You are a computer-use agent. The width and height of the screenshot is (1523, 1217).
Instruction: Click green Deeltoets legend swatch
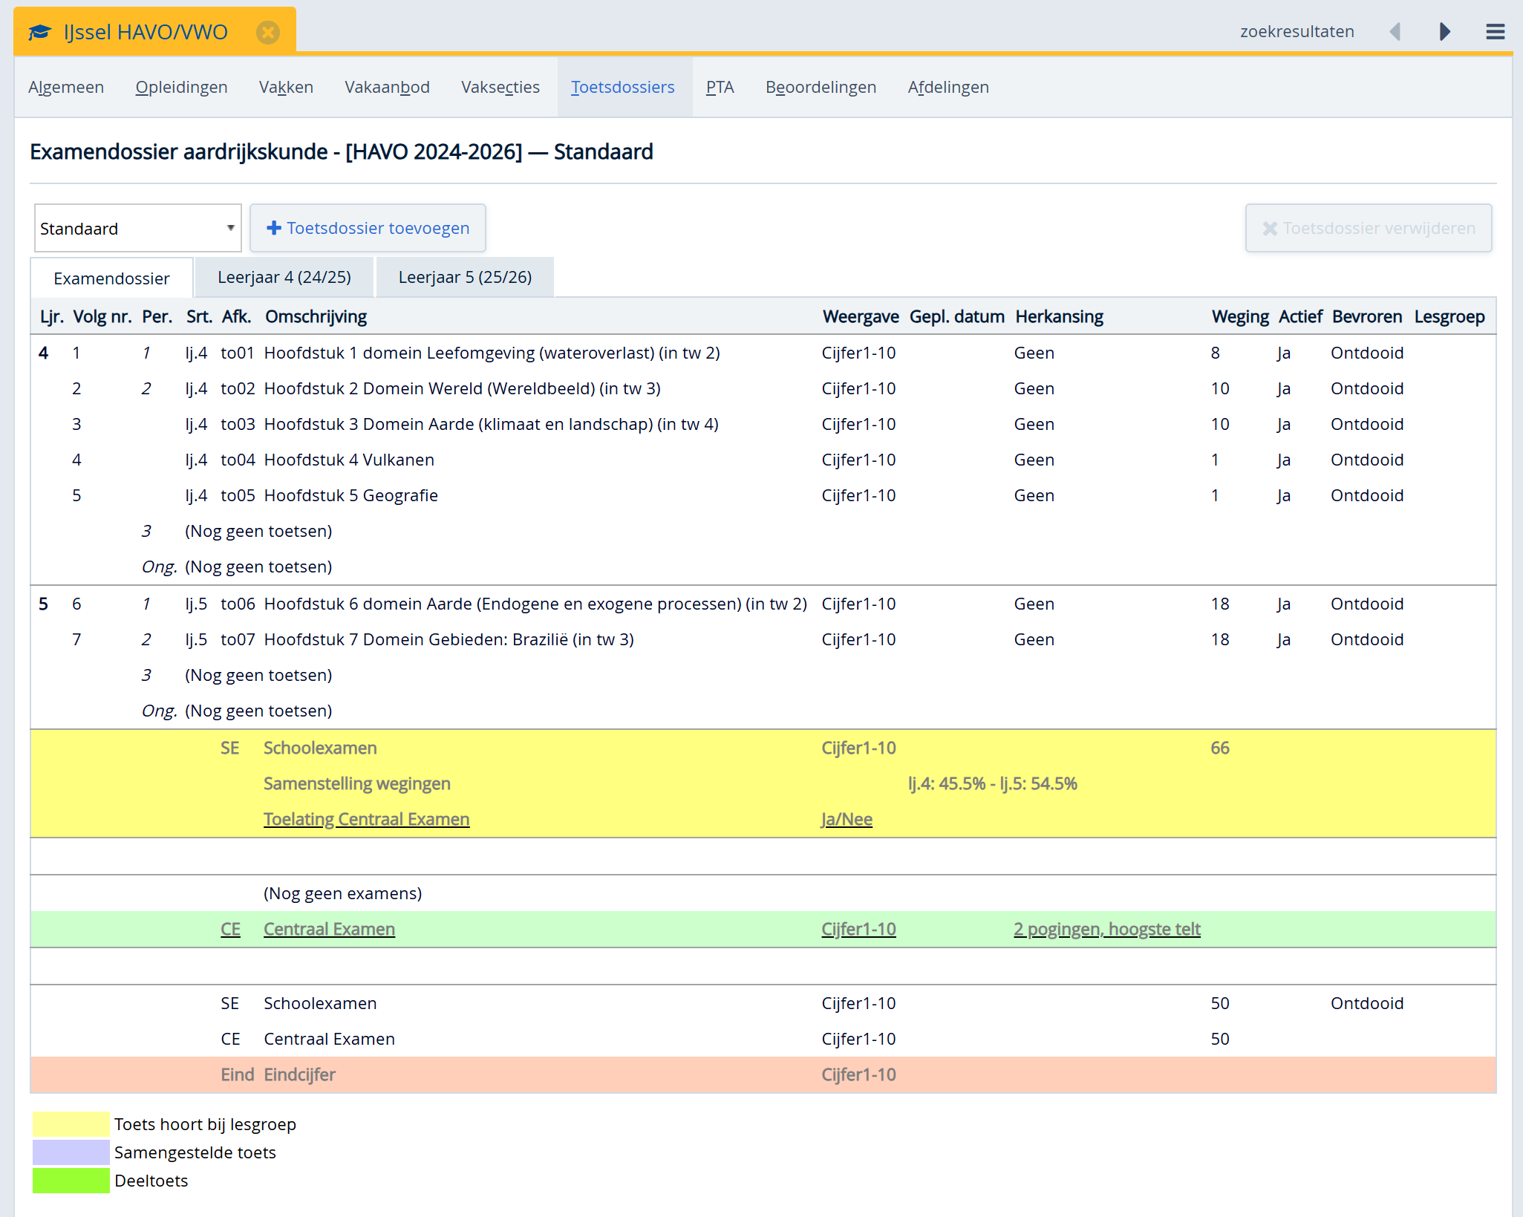[x=71, y=1181]
